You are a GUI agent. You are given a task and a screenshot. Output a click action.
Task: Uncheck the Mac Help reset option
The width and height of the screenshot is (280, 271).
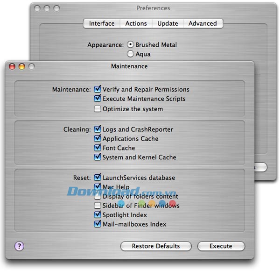[98, 187]
